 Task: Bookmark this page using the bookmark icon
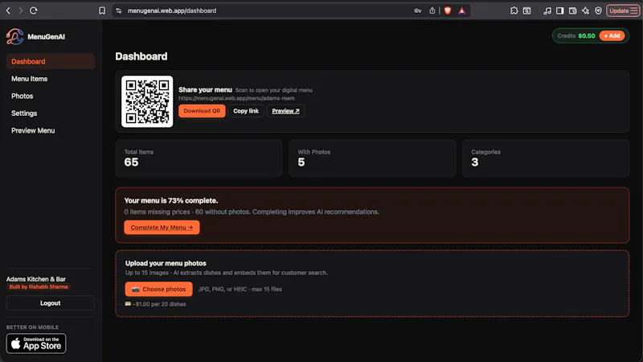pos(102,10)
